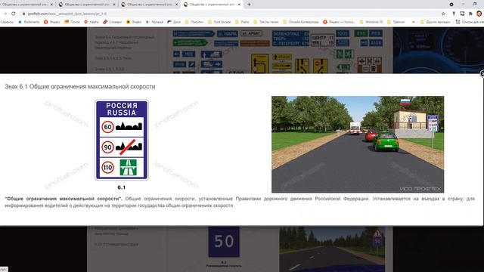The width and height of the screenshot is (484, 272).
Task: Open the Другие закладки folder
Action: [436, 22]
